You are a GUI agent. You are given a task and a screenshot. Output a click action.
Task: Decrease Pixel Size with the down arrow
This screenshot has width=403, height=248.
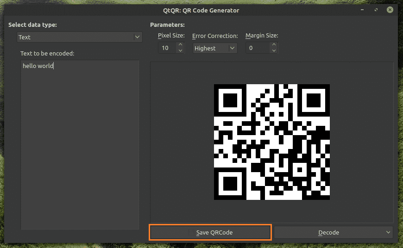click(180, 51)
